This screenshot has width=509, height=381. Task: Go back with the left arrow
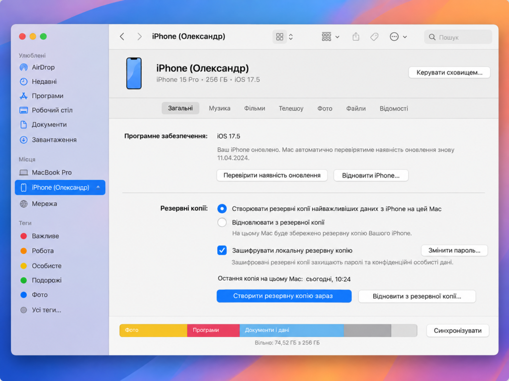coord(122,37)
